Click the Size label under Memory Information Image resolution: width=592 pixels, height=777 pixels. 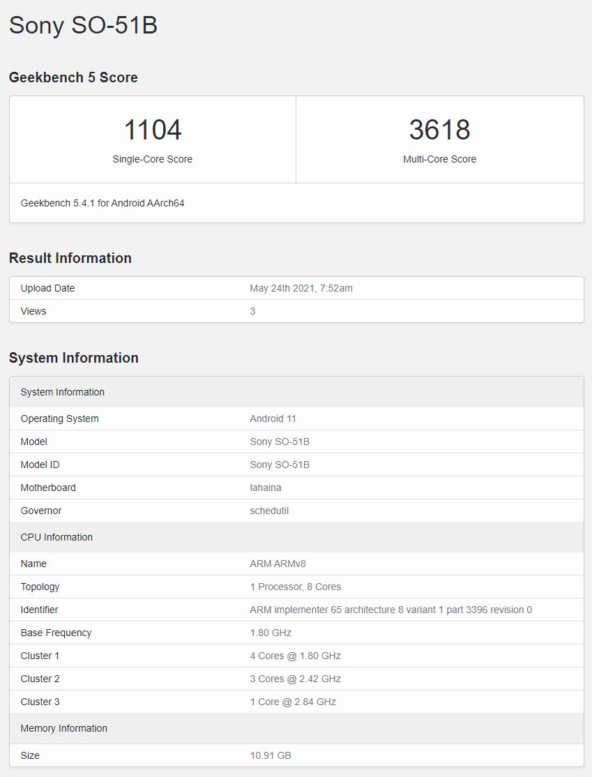[30, 755]
